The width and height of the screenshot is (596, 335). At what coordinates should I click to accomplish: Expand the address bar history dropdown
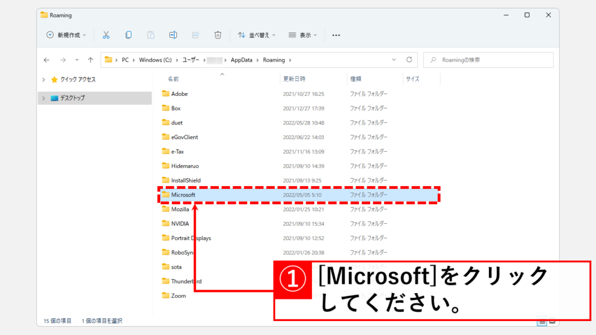tap(394, 60)
